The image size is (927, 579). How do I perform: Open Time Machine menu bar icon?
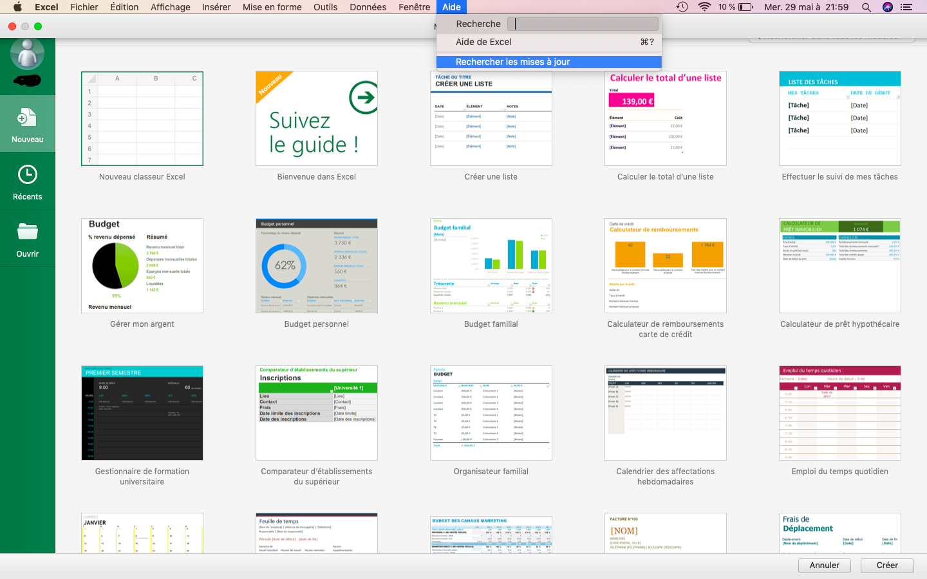click(682, 7)
